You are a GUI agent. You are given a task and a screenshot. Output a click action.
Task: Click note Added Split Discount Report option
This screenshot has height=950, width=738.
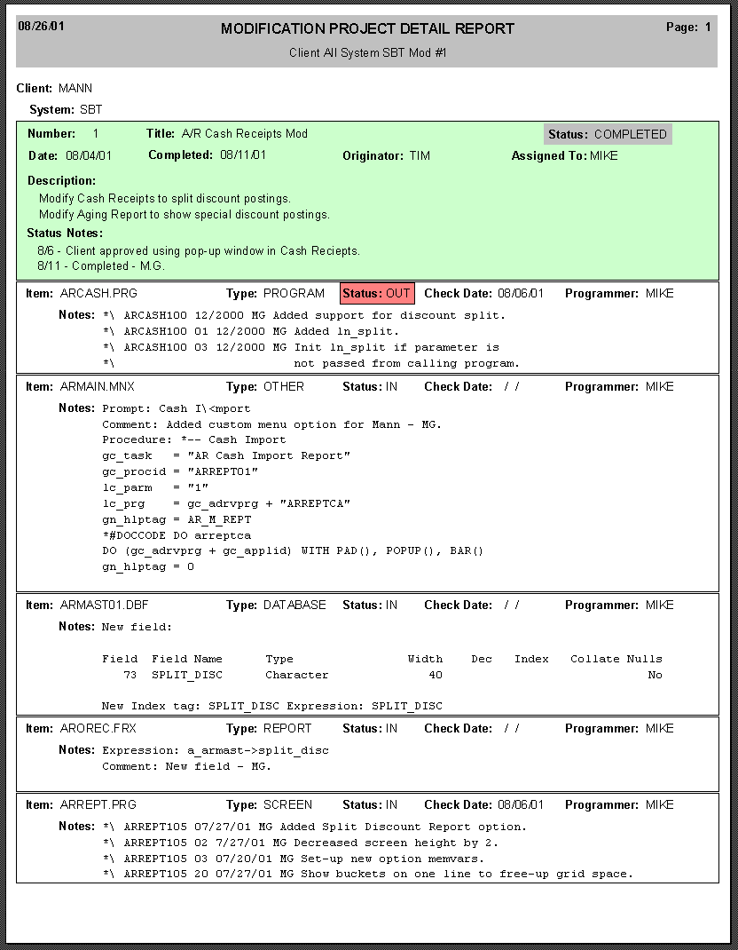315,827
